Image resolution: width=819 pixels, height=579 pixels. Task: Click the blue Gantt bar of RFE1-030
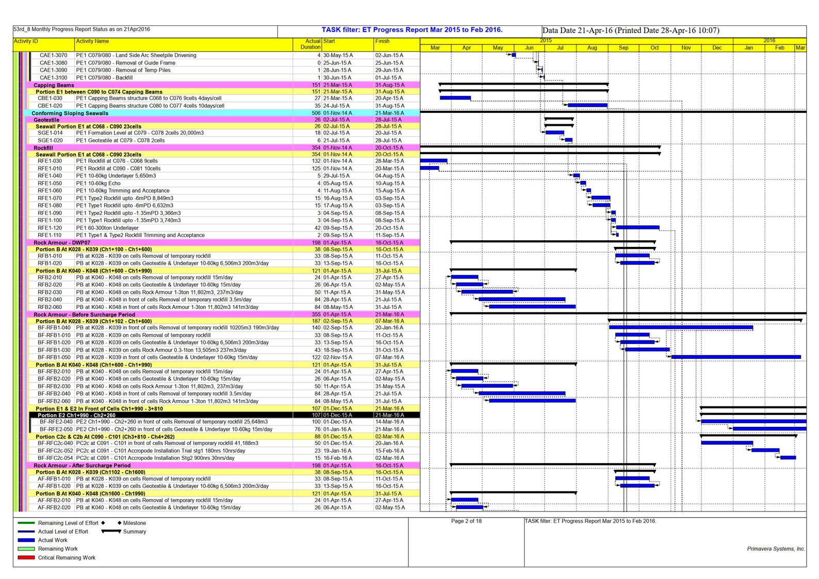pos(434,161)
